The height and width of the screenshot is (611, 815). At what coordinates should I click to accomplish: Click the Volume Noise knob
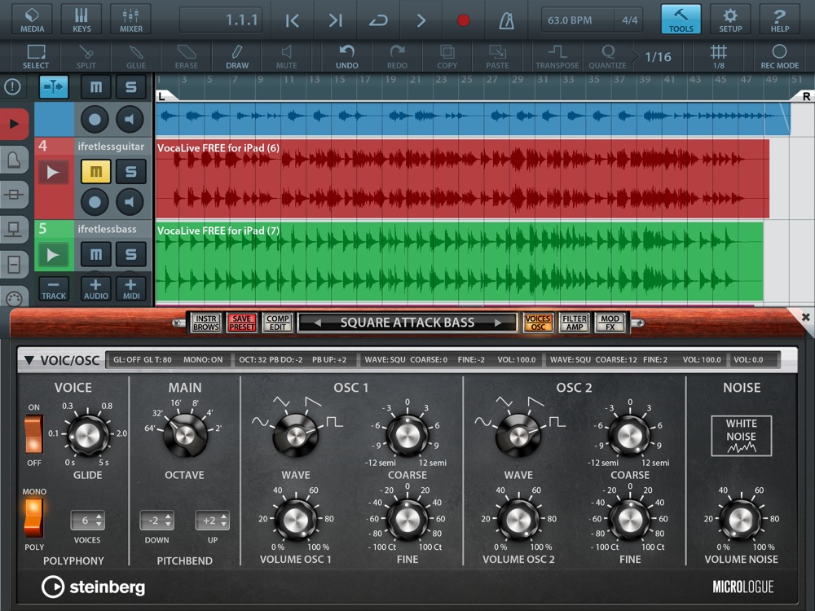[x=741, y=520]
